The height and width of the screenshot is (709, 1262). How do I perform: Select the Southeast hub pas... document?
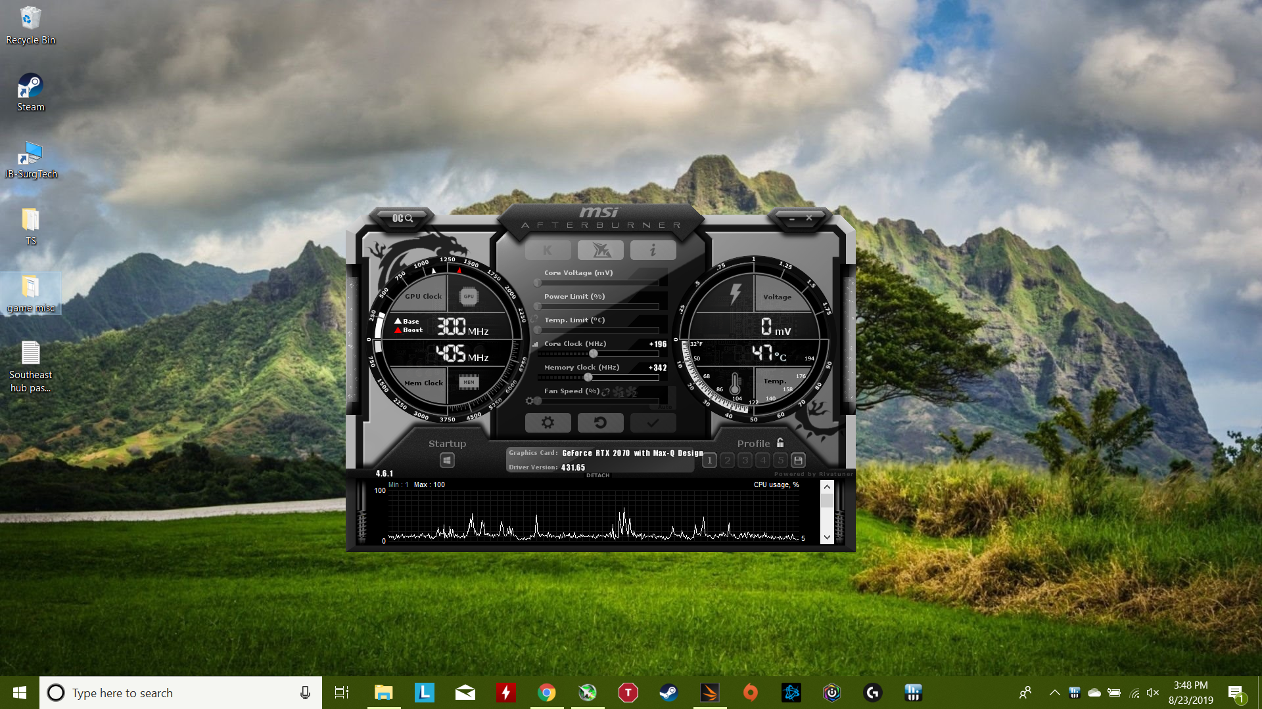[30, 367]
